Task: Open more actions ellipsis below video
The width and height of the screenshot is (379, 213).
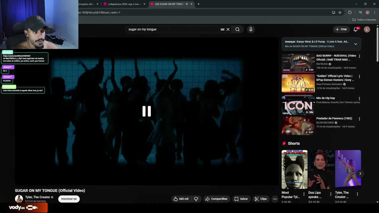Action: tap(275, 199)
